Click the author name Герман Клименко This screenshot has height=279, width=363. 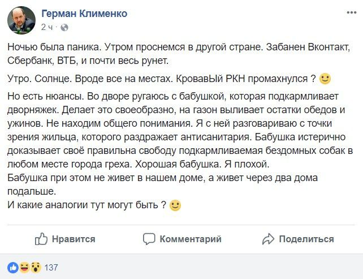pos(84,14)
